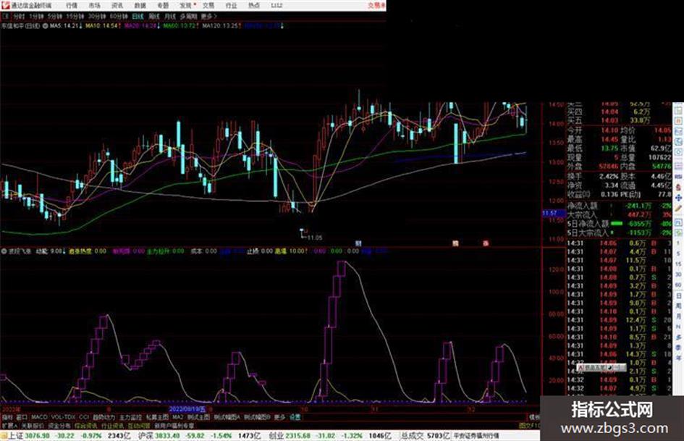Screen dimensions: 684x441
Task: Switch to the 分时 chart period
Action: point(18,16)
